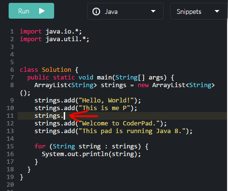Click the wrapped '();' continuation line
This screenshot has width=228, height=191.
click(x=25, y=93)
